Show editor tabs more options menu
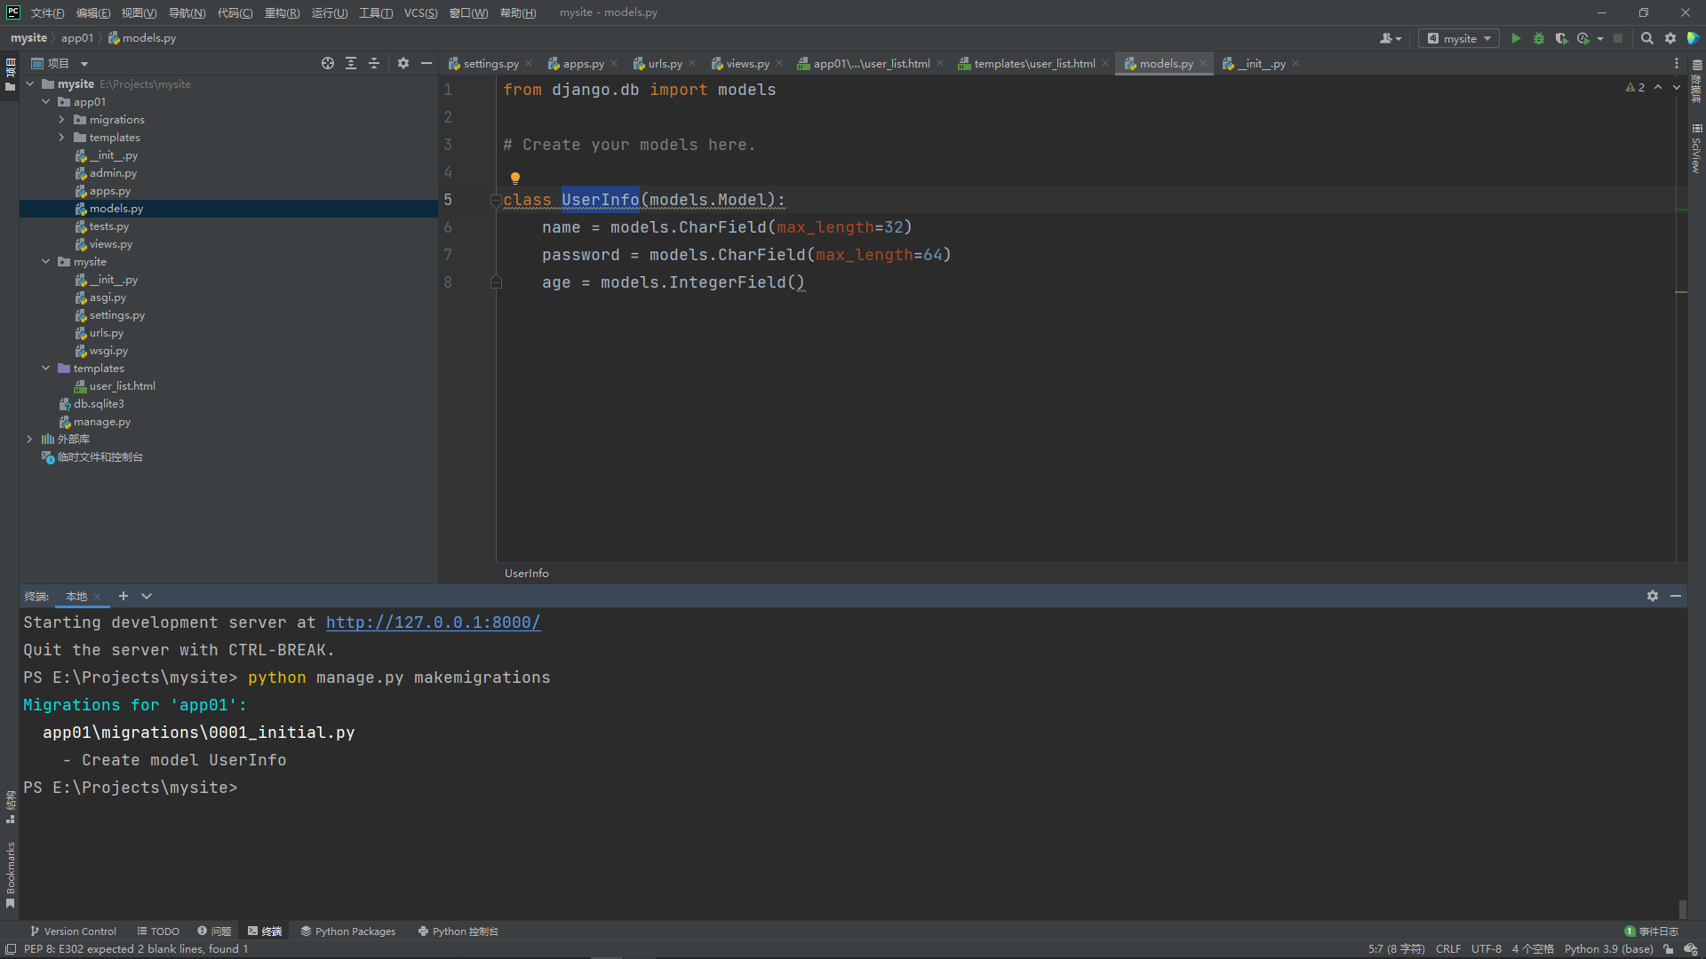1706x959 pixels. coord(1677,63)
